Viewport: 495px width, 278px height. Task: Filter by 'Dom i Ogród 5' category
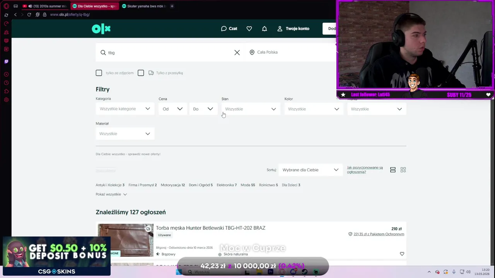201,185
